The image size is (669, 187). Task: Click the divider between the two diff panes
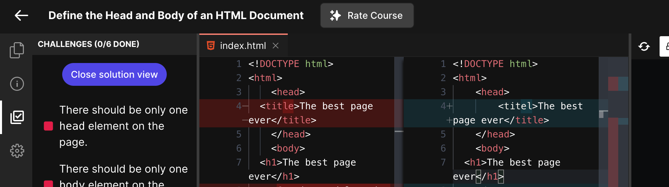click(399, 121)
